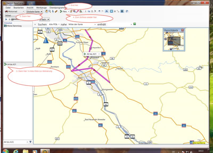213x153 pixels.
Task: Select the hand pan tool
Action: coord(47,12)
